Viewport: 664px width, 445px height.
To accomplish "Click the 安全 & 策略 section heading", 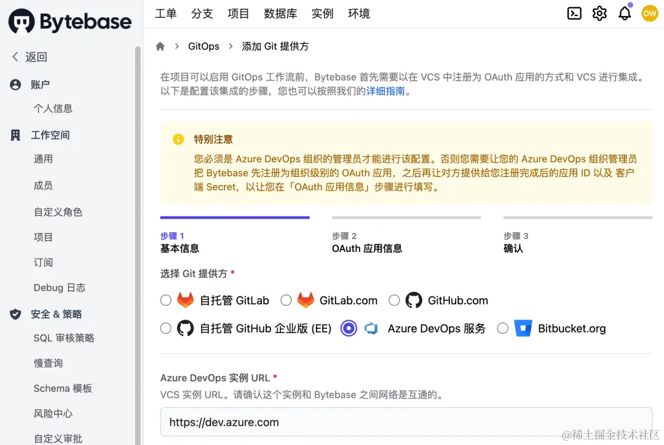I will 57,313.
